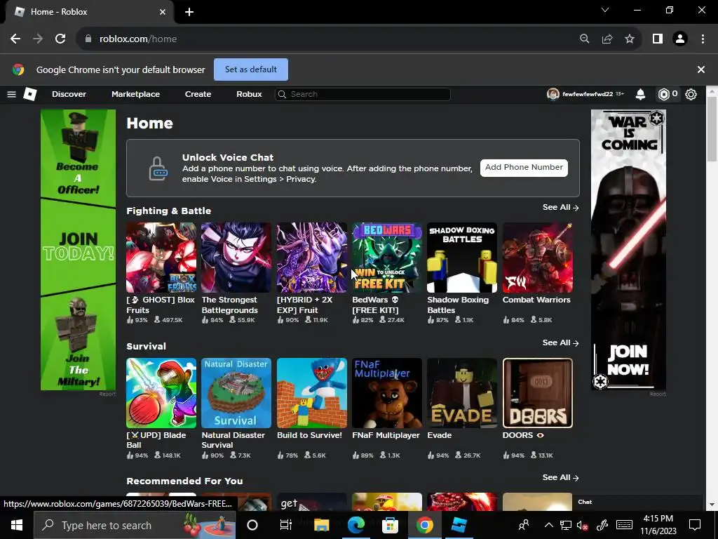Open the notifications bell
The image size is (718, 539).
pyautogui.click(x=640, y=95)
